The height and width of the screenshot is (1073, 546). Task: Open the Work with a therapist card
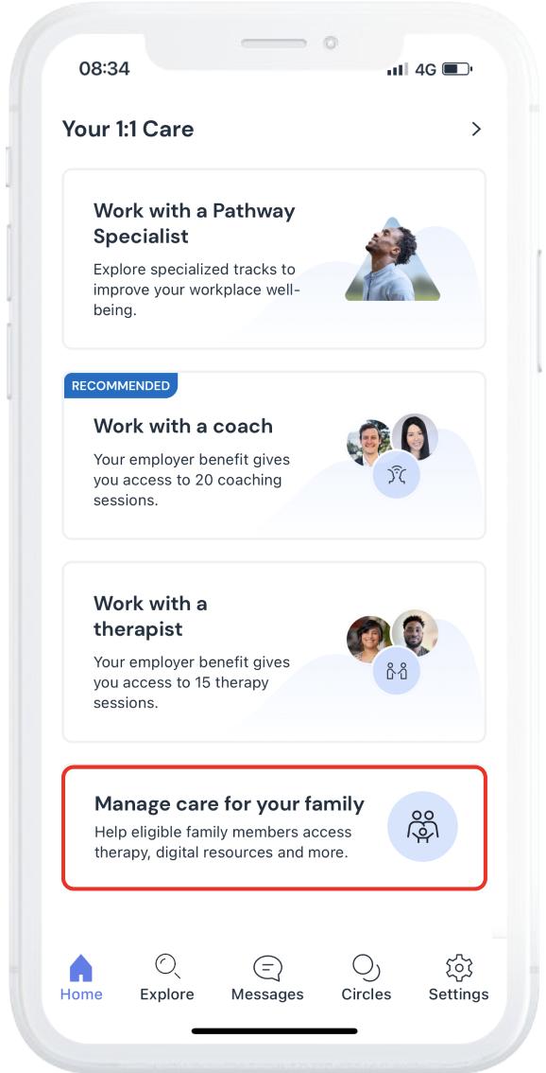274,652
